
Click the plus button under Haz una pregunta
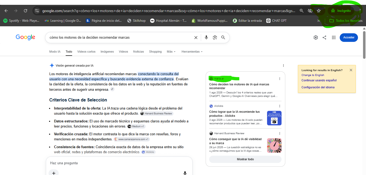pos(54,173)
